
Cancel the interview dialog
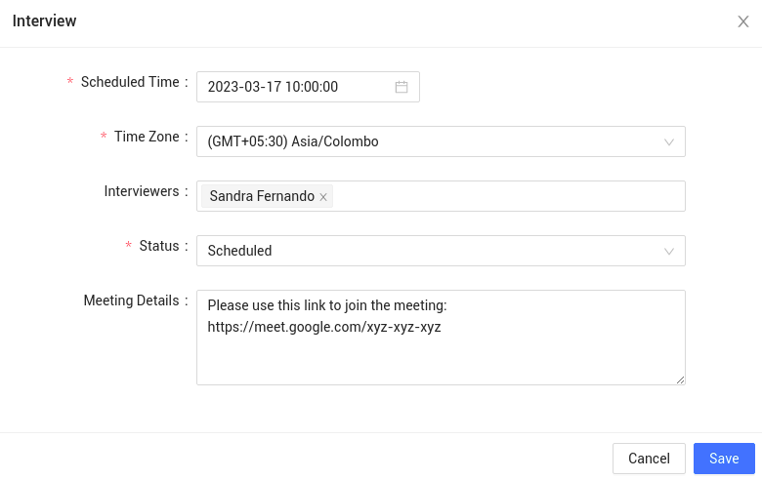click(649, 459)
